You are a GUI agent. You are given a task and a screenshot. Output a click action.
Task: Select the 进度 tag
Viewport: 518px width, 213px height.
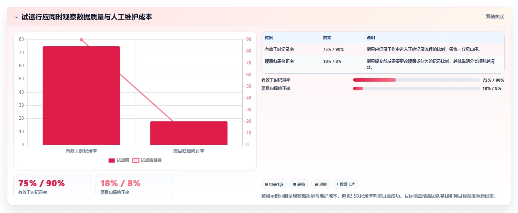(321, 184)
